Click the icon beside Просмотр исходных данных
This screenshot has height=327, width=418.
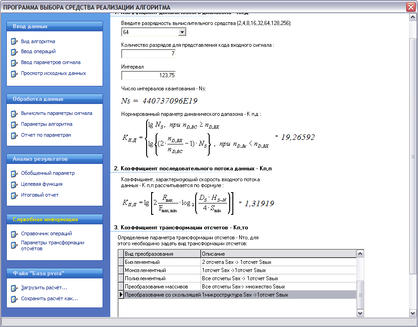pyautogui.click(x=14, y=74)
